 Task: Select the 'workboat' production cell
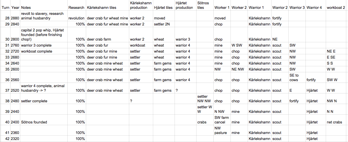(141, 45)
